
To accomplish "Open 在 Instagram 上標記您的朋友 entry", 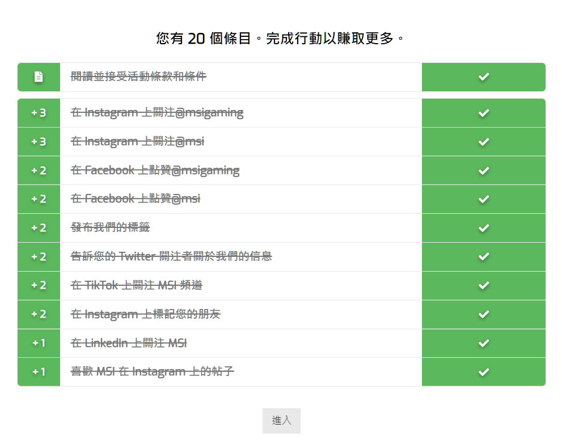I will (146, 314).
